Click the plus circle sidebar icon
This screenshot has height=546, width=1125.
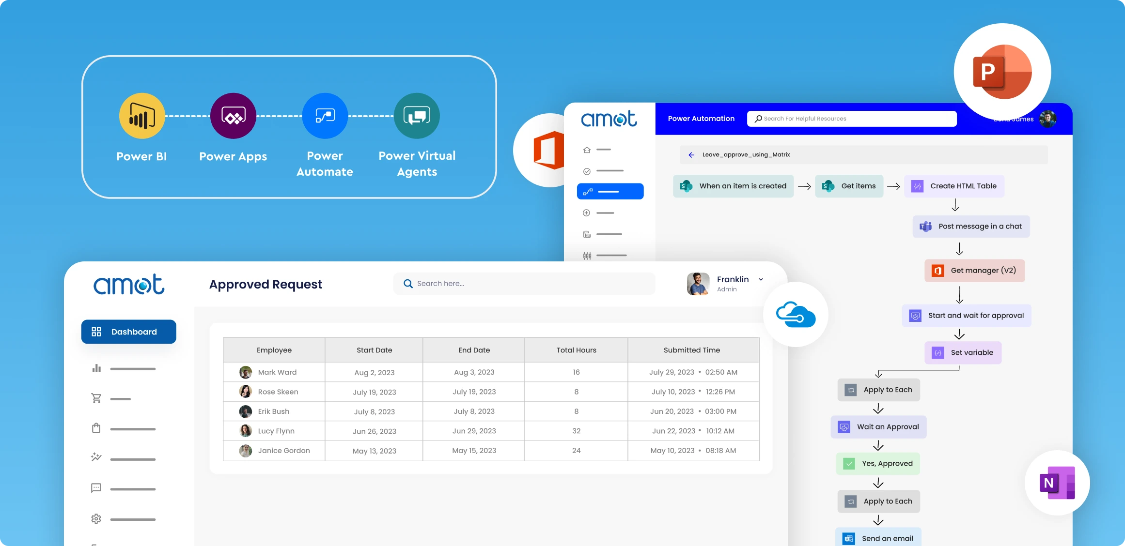coord(586,213)
